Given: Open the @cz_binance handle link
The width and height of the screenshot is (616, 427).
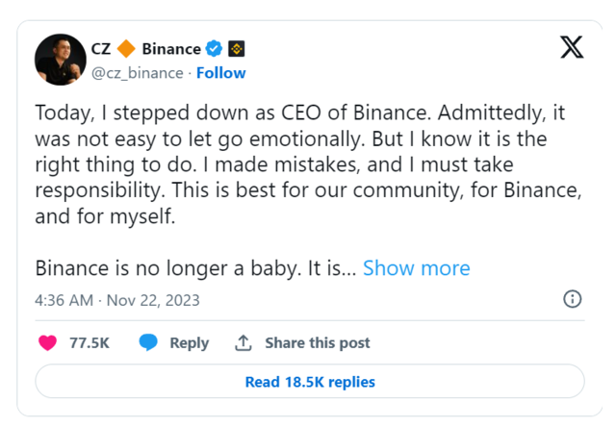Looking at the screenshot, I should pyautogui.click(x=139, y=72).
